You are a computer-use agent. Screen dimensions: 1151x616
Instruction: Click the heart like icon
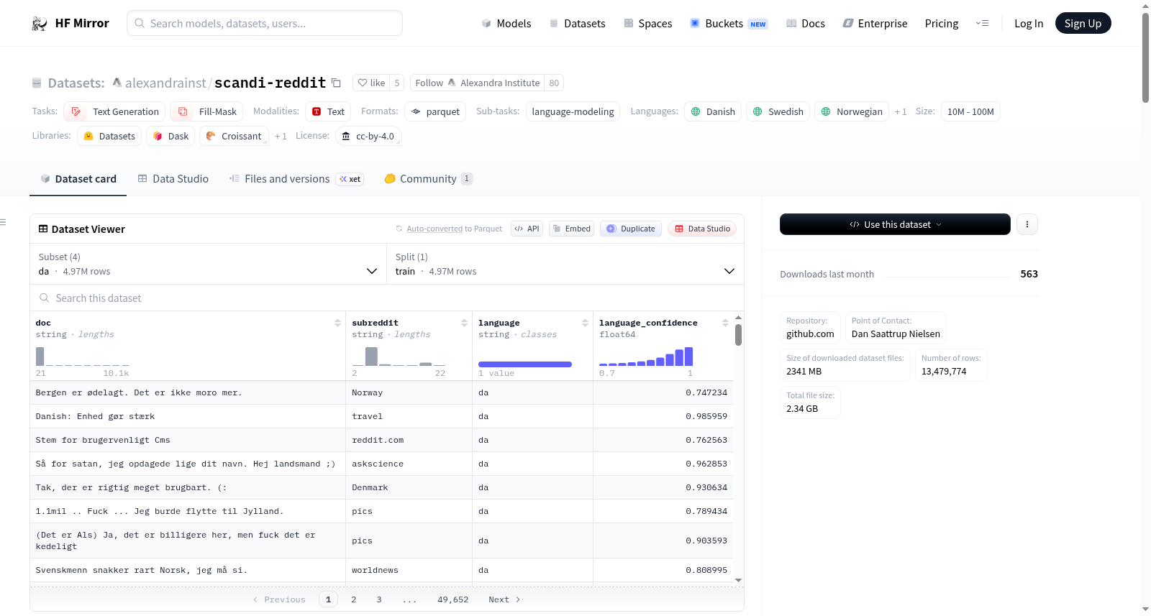click(363, 83)
